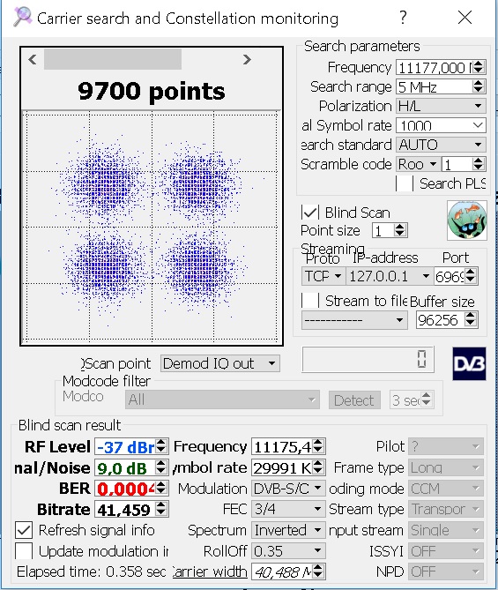The height and width of the screenshot is (590, 498).
Task: Open the RollOff 0.35 dropdown
Action: pos(288,551)
